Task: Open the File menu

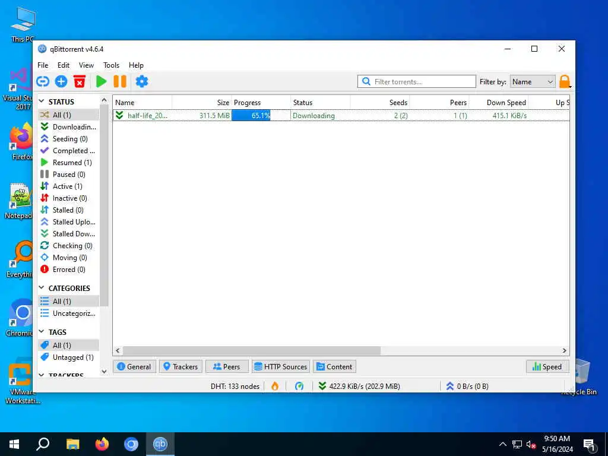Action: point(43,65)
